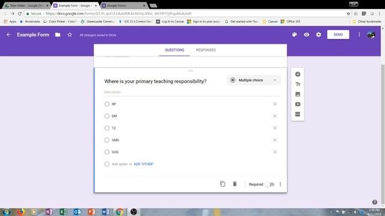Image resolution: width=385 pixels, height=216 pixels.
Task: Open Excel from the taskbar
Action: tap(63, 212)
